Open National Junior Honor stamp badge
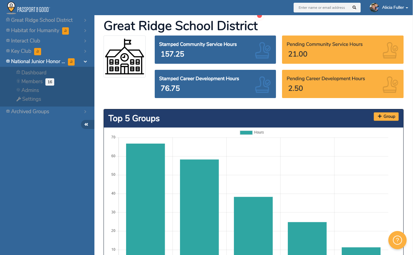This screenshot has width=413, height=255. click(71, 62)
